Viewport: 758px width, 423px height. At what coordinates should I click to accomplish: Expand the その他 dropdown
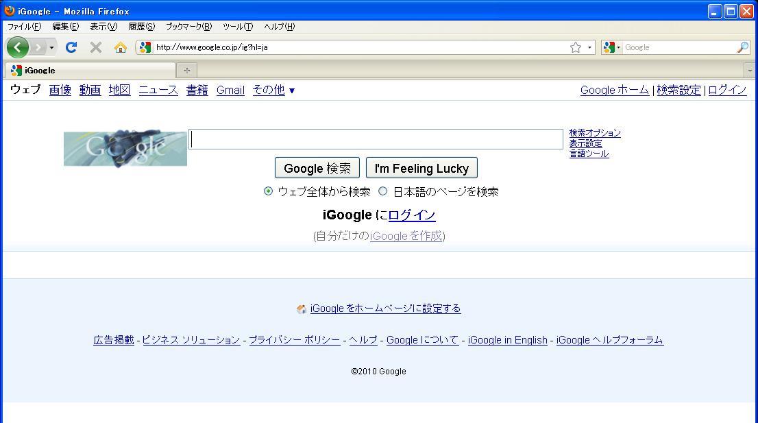pos(273,90)
